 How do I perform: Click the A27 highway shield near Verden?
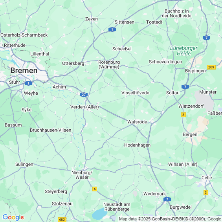click(84, 95)
